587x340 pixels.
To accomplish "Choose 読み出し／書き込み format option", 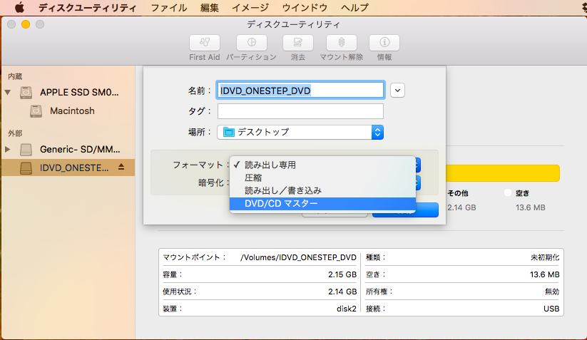I will 322,190.
